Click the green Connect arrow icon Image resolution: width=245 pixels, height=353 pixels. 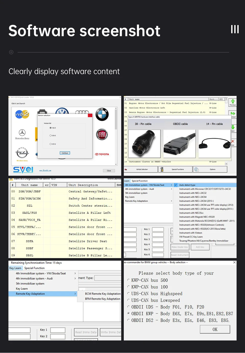click(233, 113)
